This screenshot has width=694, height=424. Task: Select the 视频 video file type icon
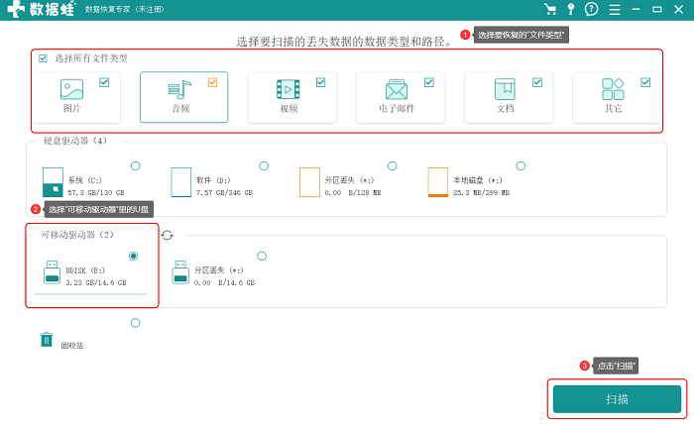[289, 89]
